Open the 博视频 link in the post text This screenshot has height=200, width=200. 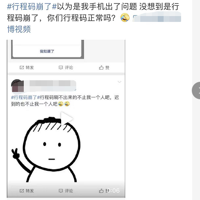(19, 29)
